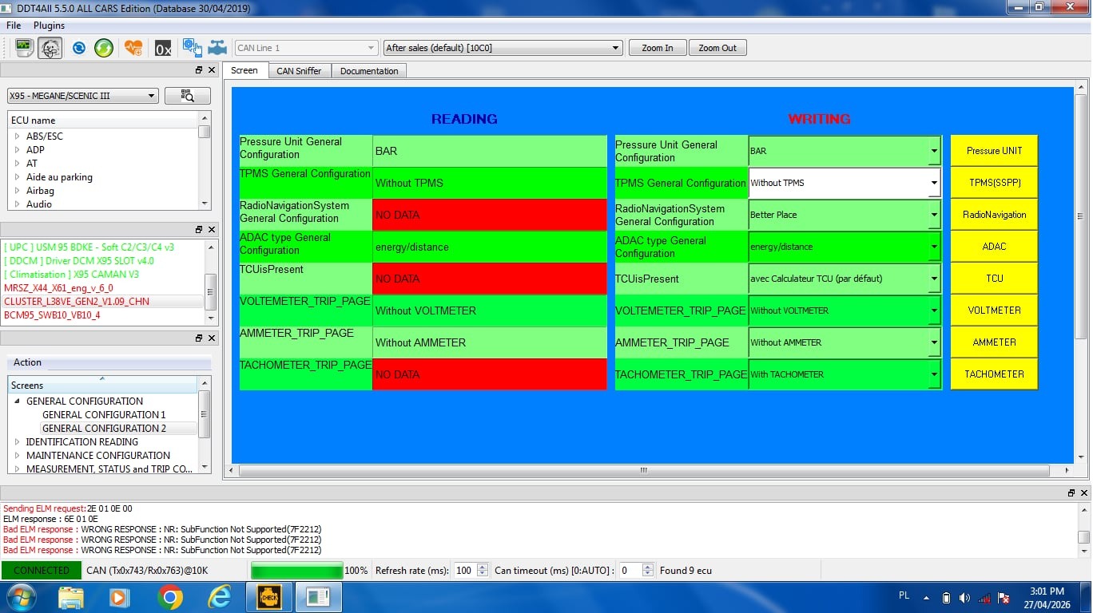Viewport: 1093px width, 613px height.
Task: Switch to the CAN Sniffer tab
Action: click(299, 71)
